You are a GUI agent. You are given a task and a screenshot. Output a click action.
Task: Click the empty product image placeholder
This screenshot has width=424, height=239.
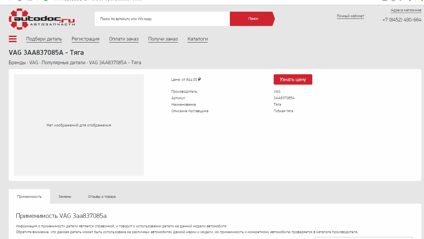click(x=79, y=125)
